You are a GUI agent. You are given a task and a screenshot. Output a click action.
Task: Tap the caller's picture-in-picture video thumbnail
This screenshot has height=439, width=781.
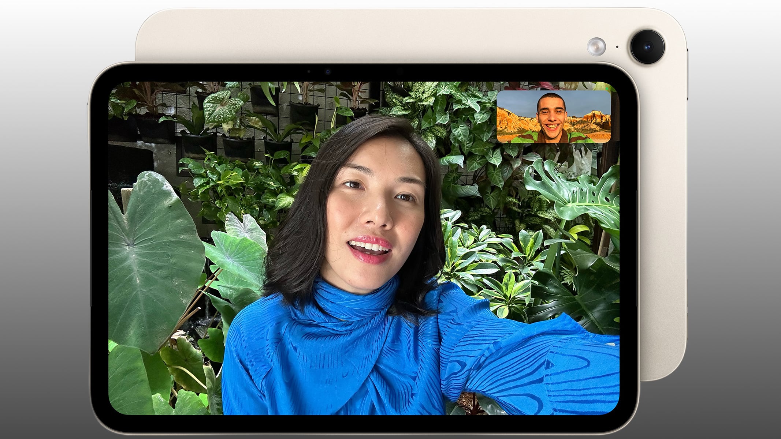click(x=554, y=116)
